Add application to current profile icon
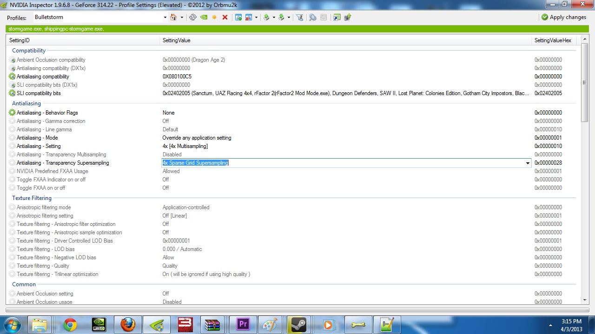This screenshot has width=595, height=334. (x=238, y=17)
